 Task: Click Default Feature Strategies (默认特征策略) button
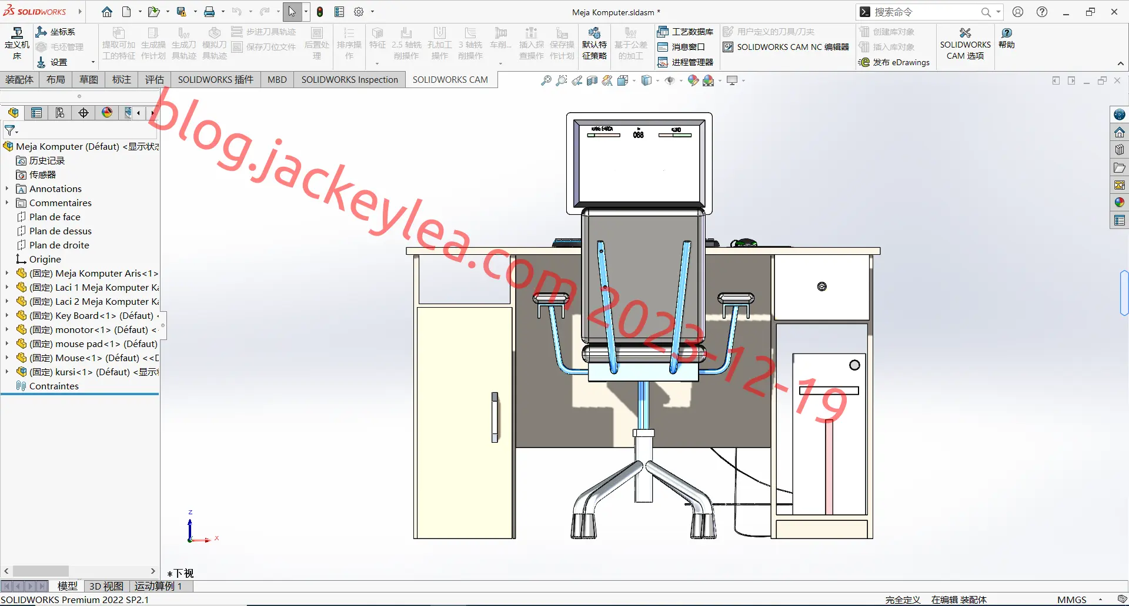594,44
